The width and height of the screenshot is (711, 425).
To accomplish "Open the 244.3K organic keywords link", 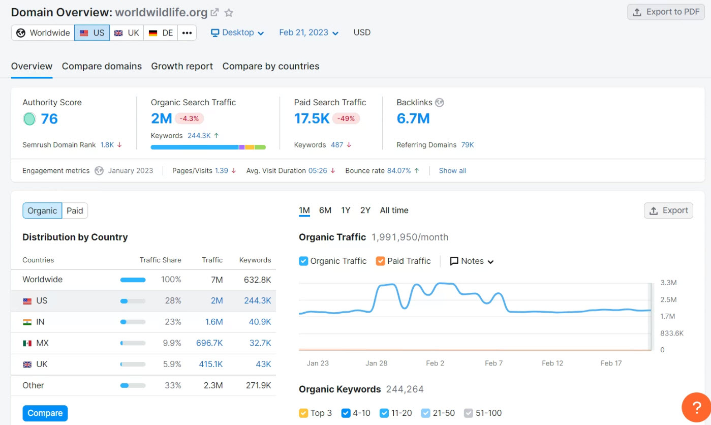I will point(199,136).
